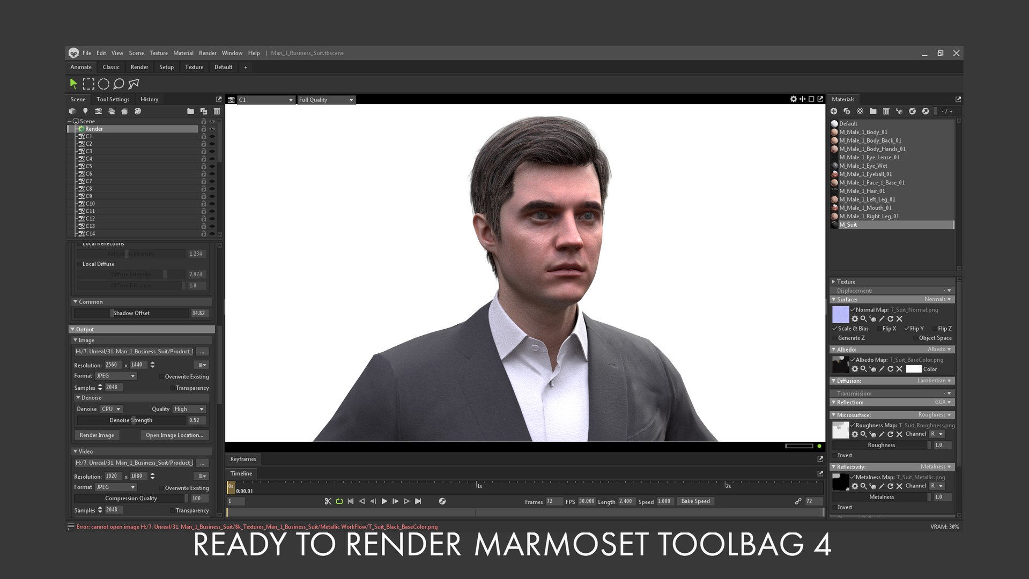The width and height of the screenshot is (1029, 579).
Task: Select the M_Male_1_Hair_01 material
Action: pyautogui.click(x=892, y=191)
